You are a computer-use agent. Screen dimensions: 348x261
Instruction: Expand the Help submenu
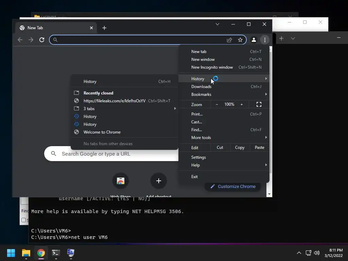tap(224, 165)
